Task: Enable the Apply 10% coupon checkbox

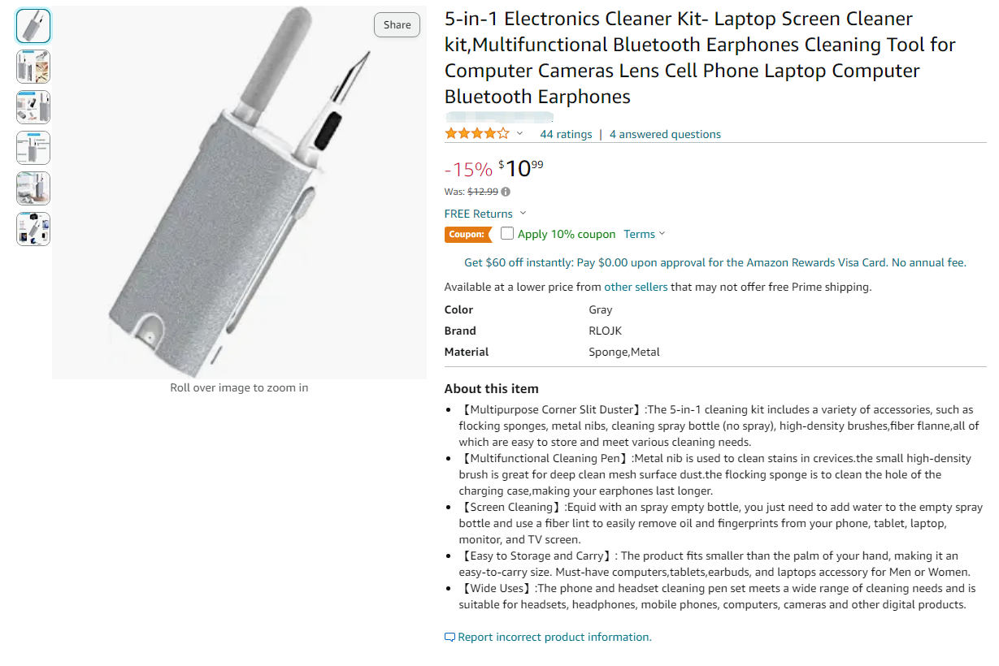Action: (507, 234)
